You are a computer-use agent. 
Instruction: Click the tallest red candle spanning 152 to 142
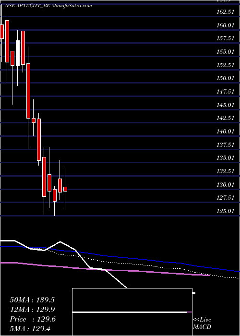pyautogui.click(x=28, y=91)
